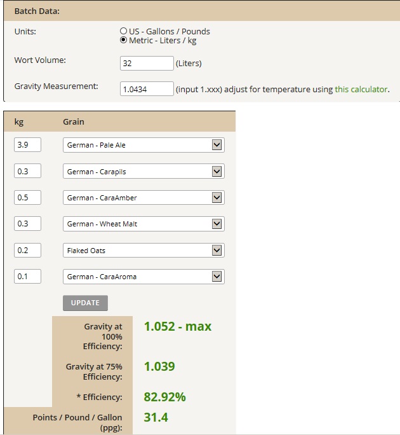The width and height of the screenshot is (400, 435).
Task: Click the 1.052 - max gravity result
Action: [177, 327]
